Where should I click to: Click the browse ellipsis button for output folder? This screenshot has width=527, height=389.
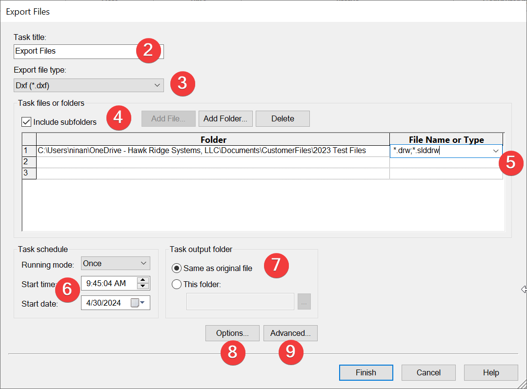[304, 302]
